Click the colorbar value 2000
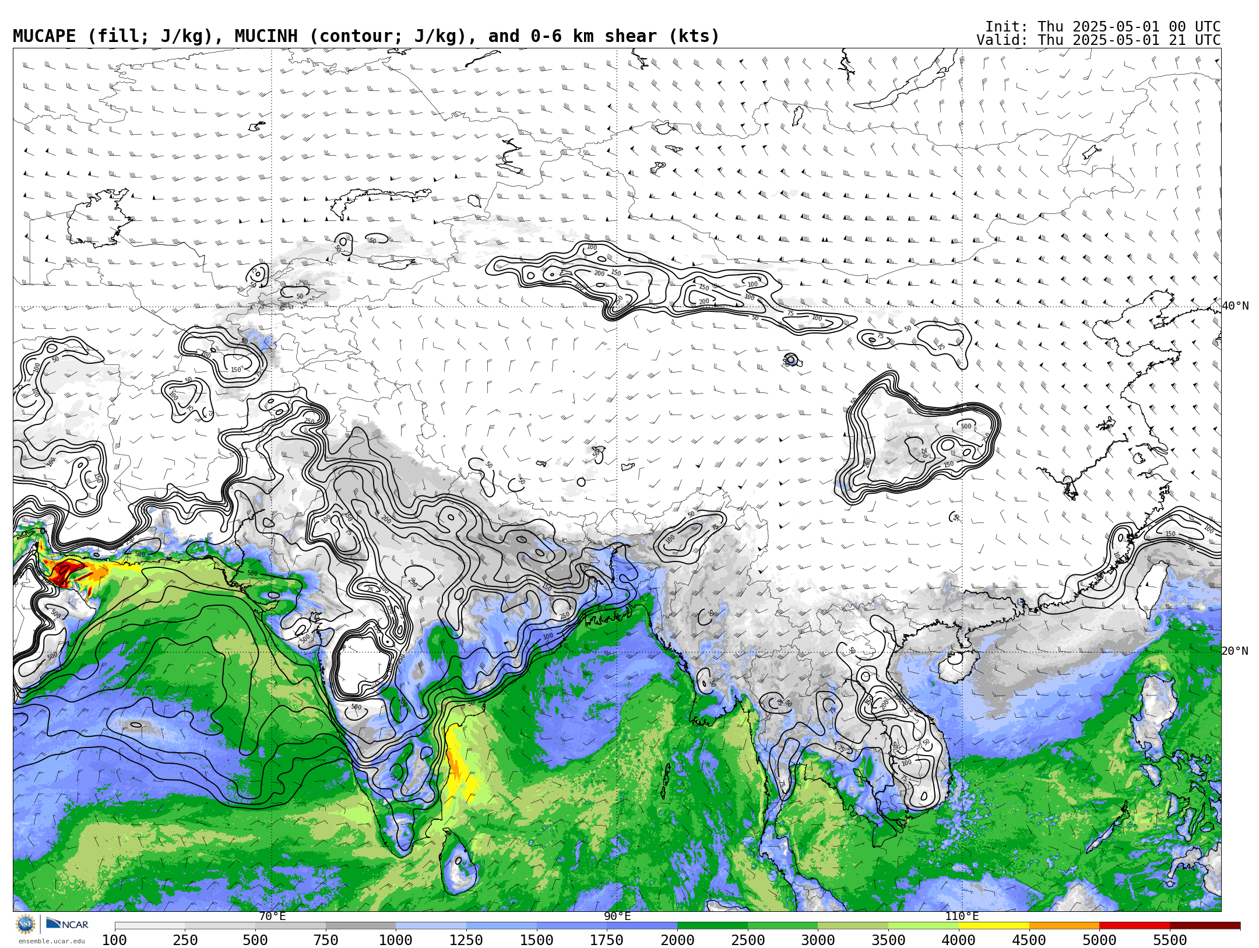 pos(677,940)
